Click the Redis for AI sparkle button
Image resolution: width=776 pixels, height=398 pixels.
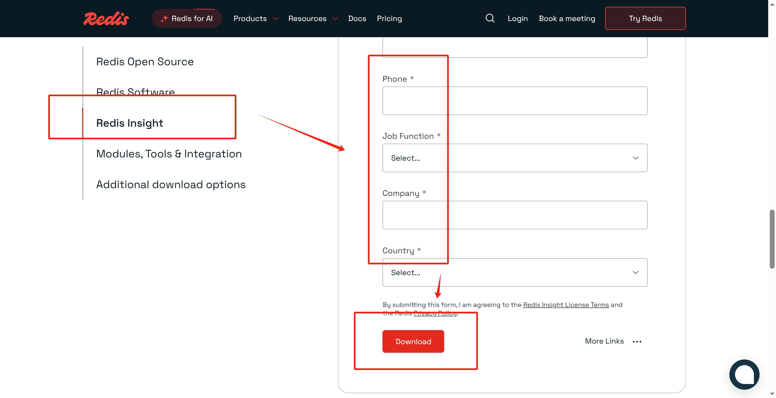pos(187,18)
